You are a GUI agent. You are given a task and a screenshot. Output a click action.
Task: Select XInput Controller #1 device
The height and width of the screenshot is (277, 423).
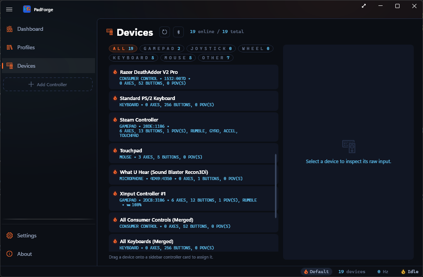(x=193, y=199)
